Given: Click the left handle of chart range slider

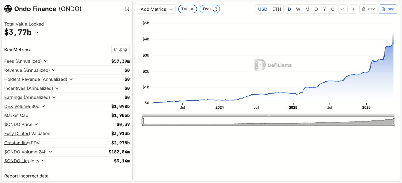Looking at the screenshot, I should 143,121.
